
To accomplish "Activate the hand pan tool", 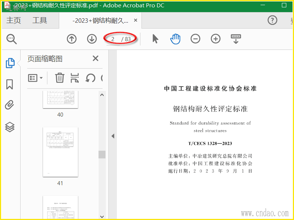I will 175,39.
